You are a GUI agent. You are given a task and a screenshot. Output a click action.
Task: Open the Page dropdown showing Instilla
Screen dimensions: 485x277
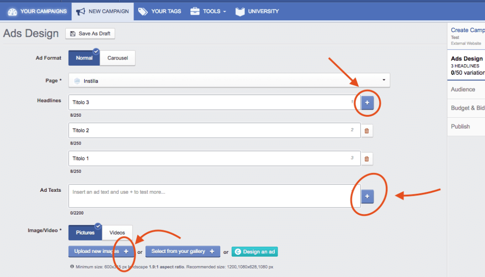point(229,80)
